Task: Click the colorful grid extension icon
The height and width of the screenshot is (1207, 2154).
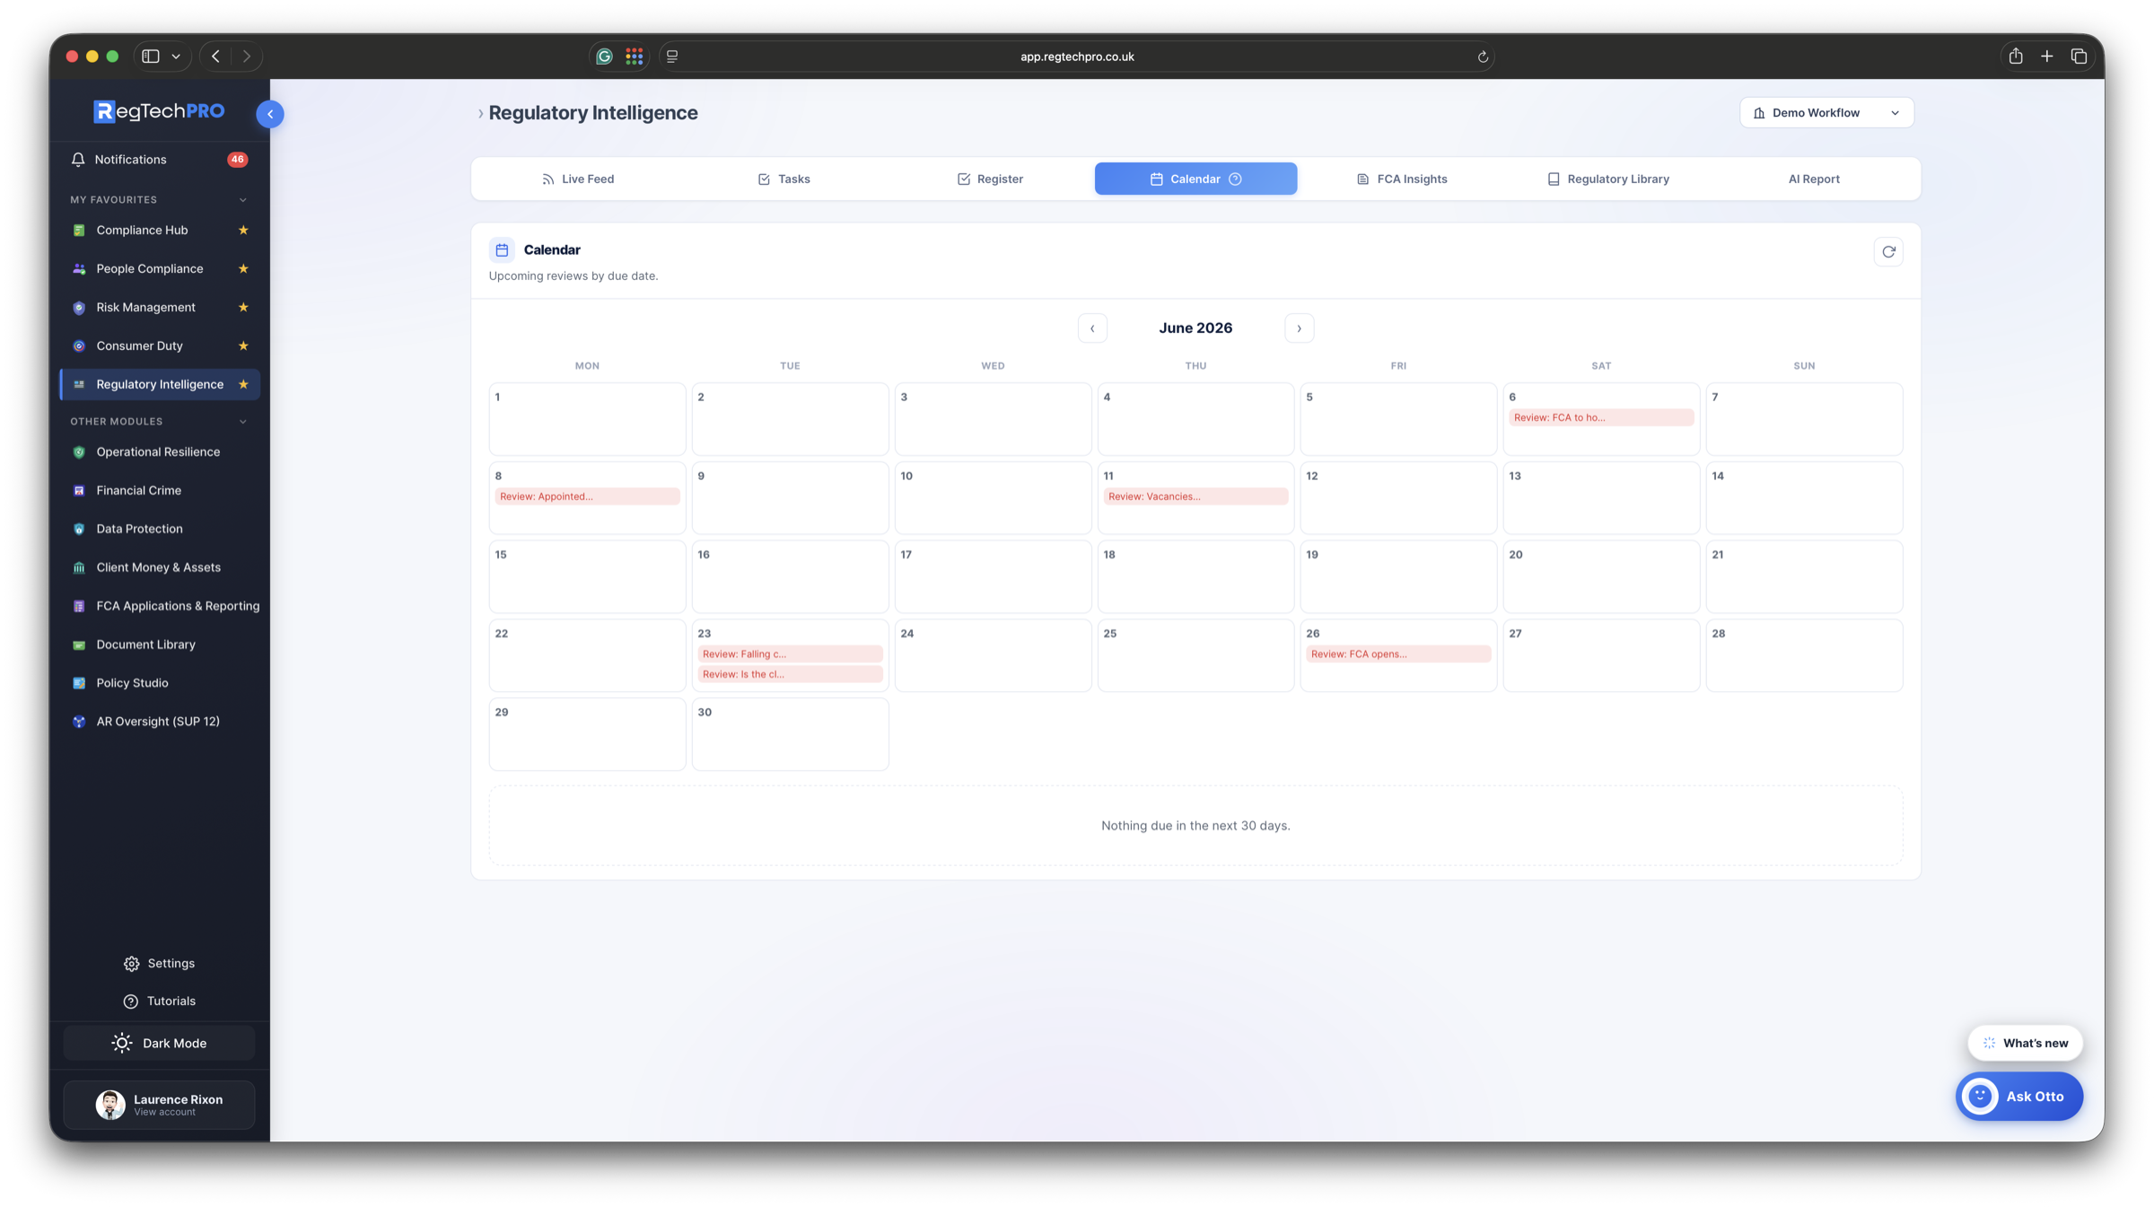Action: 635,57
